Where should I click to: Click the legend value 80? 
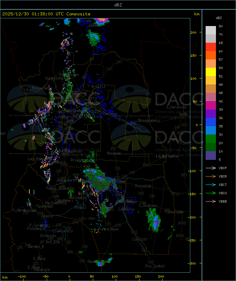pyautogui.click(x=221, y=26)
